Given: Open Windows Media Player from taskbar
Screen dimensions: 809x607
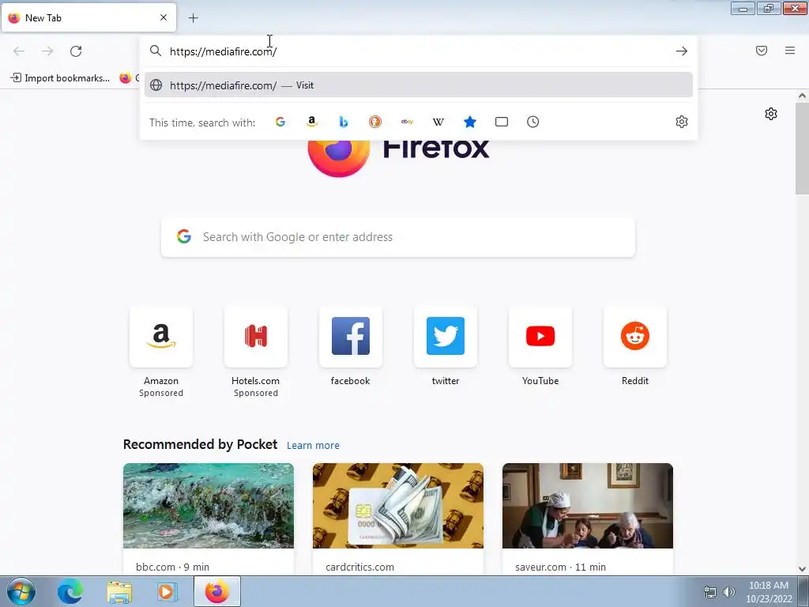Looking at the screenshot, I should [x=167, y=592].
